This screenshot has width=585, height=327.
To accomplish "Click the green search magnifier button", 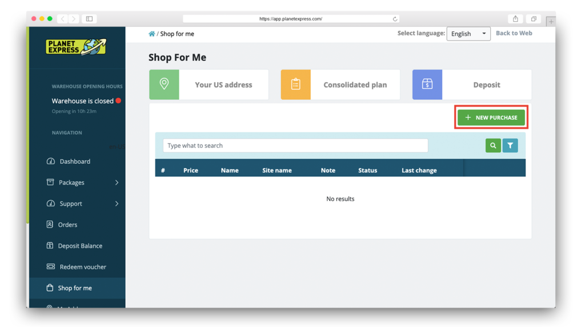I will tap(493, 146).
